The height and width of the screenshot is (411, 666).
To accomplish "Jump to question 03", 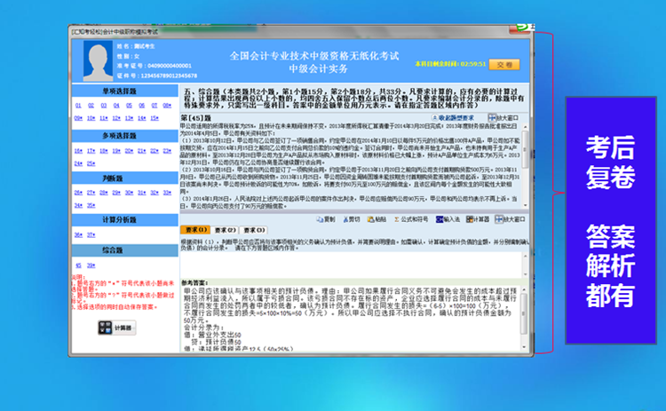I will (104, 106).
